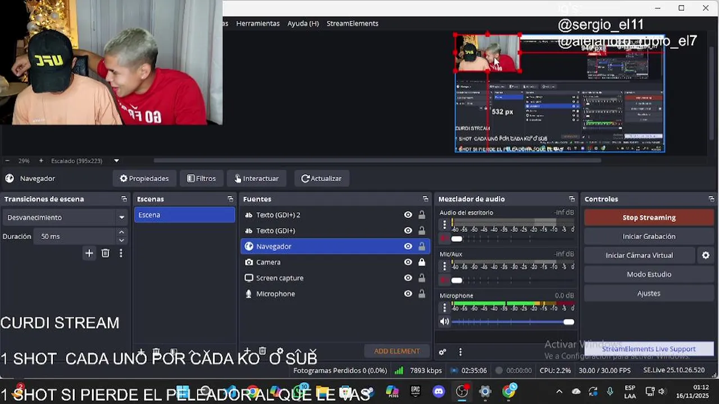Screen dimensions: 719x404
Task: Zoom out preview with minus icon
Action: 7,160
